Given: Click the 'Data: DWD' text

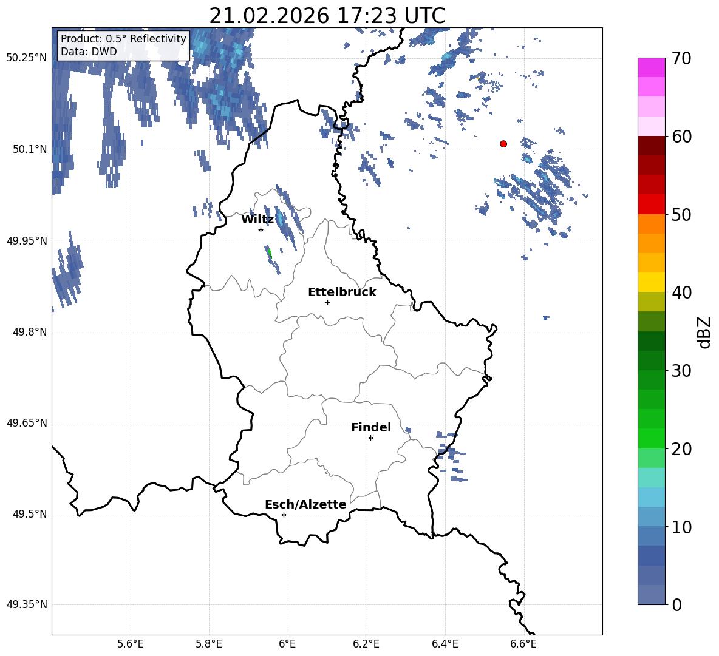Looking at the screenshot, I should point(89,52).
